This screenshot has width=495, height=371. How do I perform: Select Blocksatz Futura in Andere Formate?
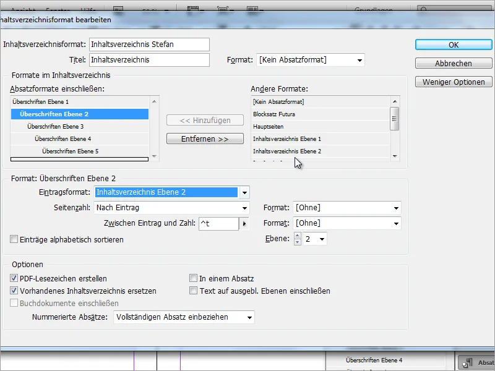pyautogui.click(x=321, y=114)
